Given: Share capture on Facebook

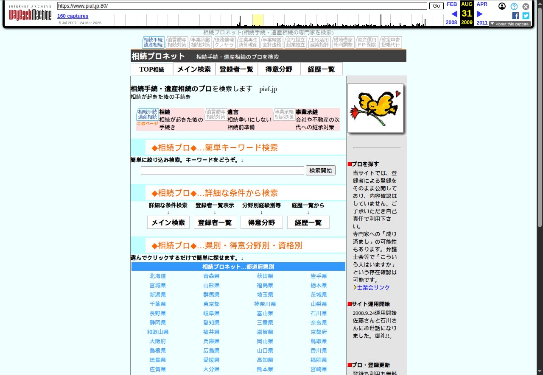Looking at the screenshot, I should [x=515, y=16].
